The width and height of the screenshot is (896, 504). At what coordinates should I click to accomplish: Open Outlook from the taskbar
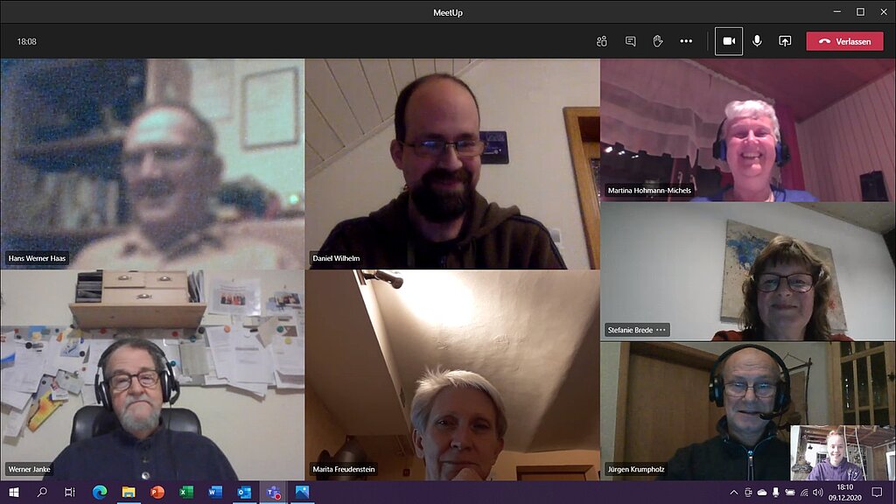click(x=243, y=493)
